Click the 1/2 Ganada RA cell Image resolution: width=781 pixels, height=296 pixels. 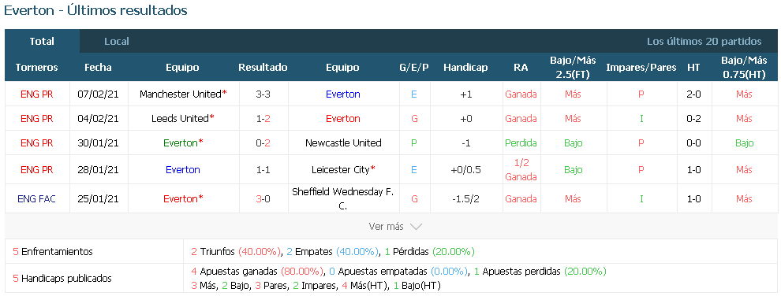(521, 169)
